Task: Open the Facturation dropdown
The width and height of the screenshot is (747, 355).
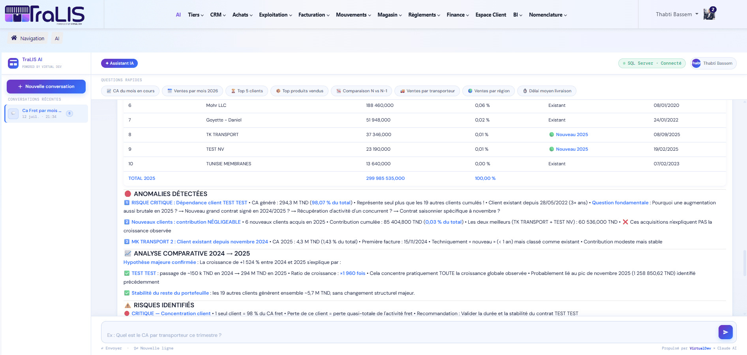Action: pyautogui.click(x=314, y=15)
